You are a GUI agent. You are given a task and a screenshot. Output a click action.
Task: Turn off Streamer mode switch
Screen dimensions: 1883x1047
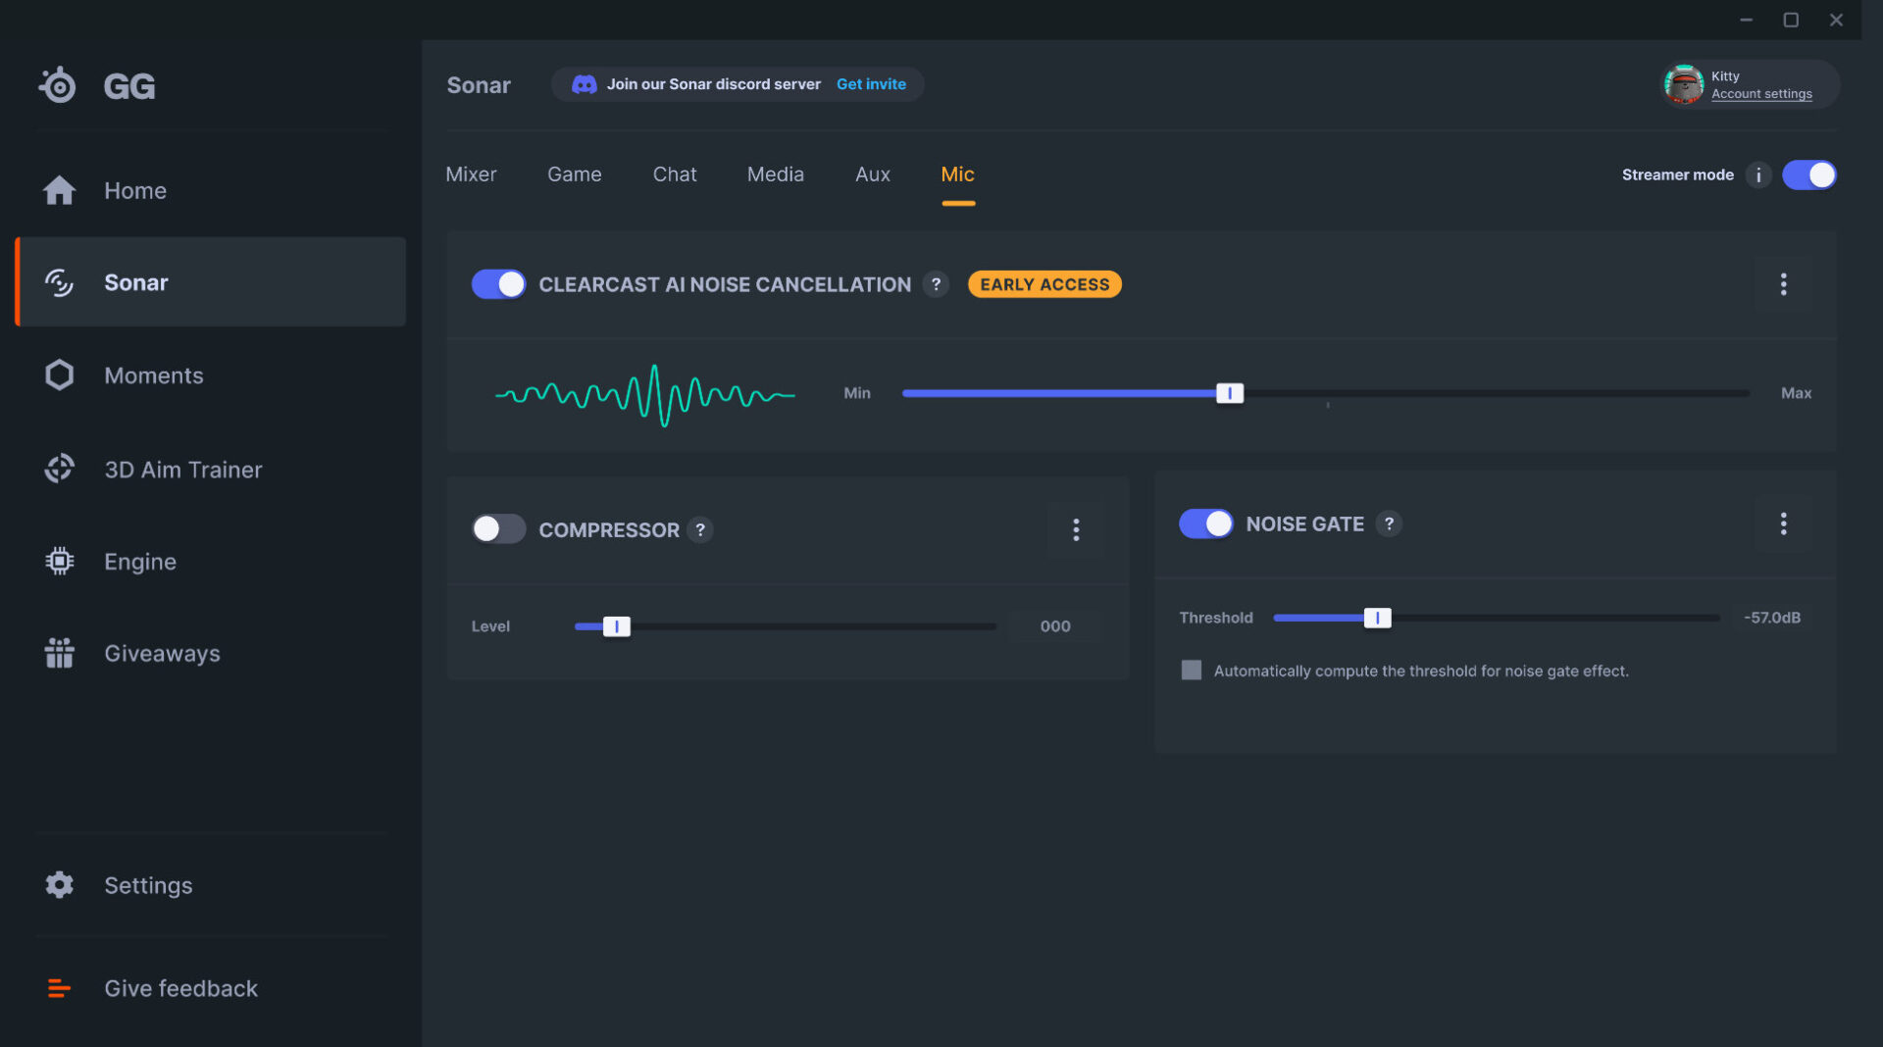click(1808, 174)
